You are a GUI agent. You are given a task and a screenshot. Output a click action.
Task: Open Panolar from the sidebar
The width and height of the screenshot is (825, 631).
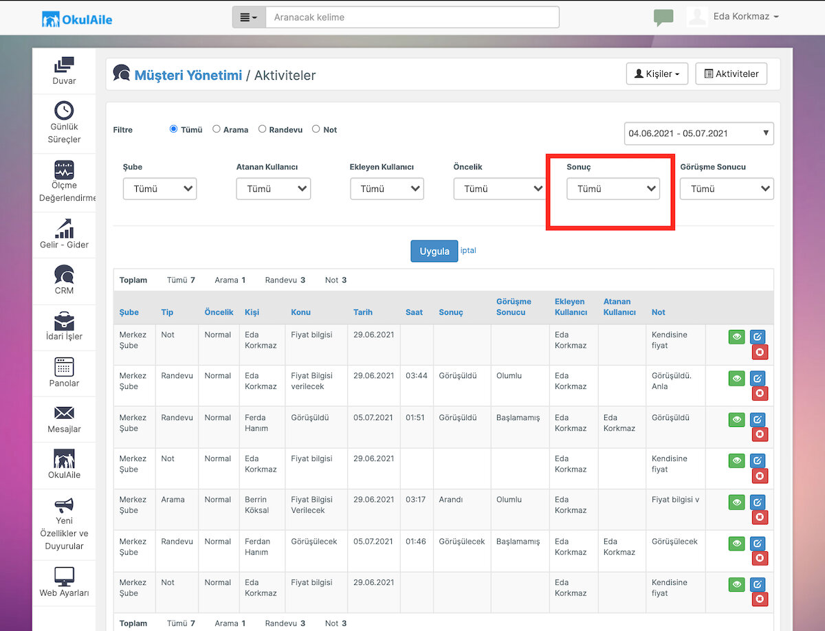pos(64,373)
